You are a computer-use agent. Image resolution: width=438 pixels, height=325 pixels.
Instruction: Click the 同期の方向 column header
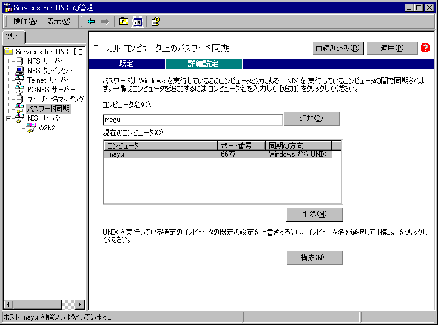[x=298, y=145]
